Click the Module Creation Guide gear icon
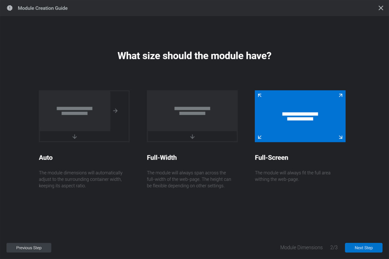This screenshot has width=389, height=259. point(9,8)
